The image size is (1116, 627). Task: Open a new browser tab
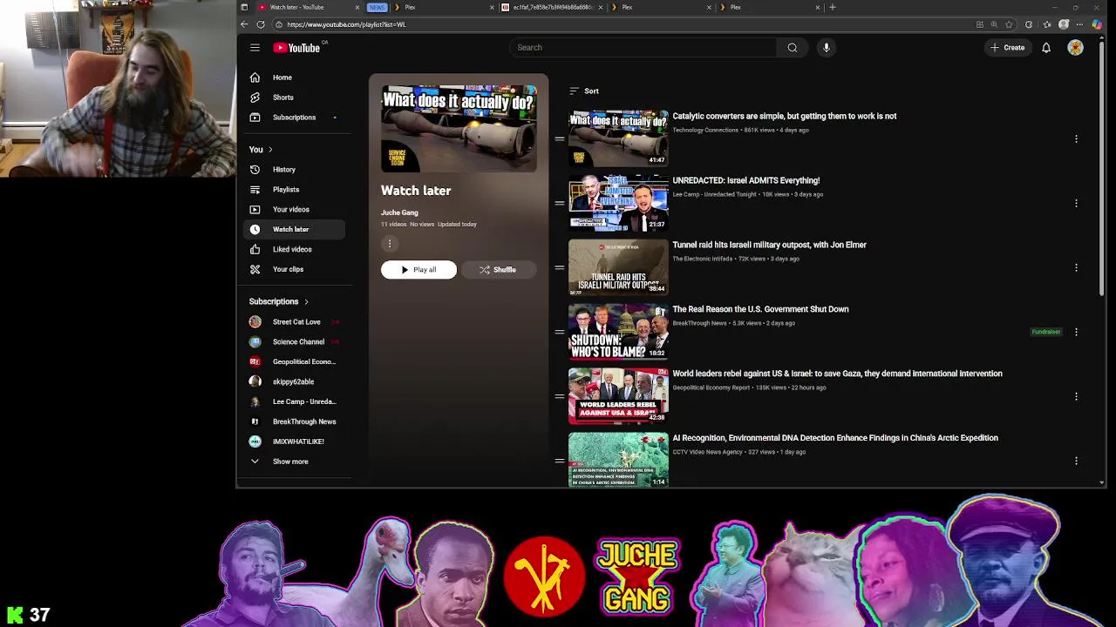833,7
